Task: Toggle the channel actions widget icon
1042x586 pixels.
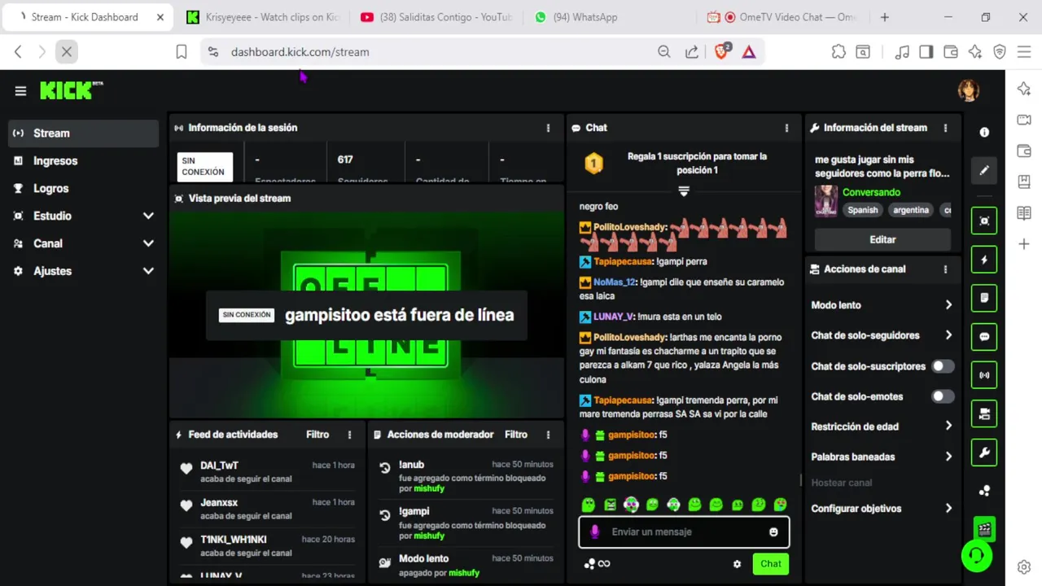Action: coord(984,413)
